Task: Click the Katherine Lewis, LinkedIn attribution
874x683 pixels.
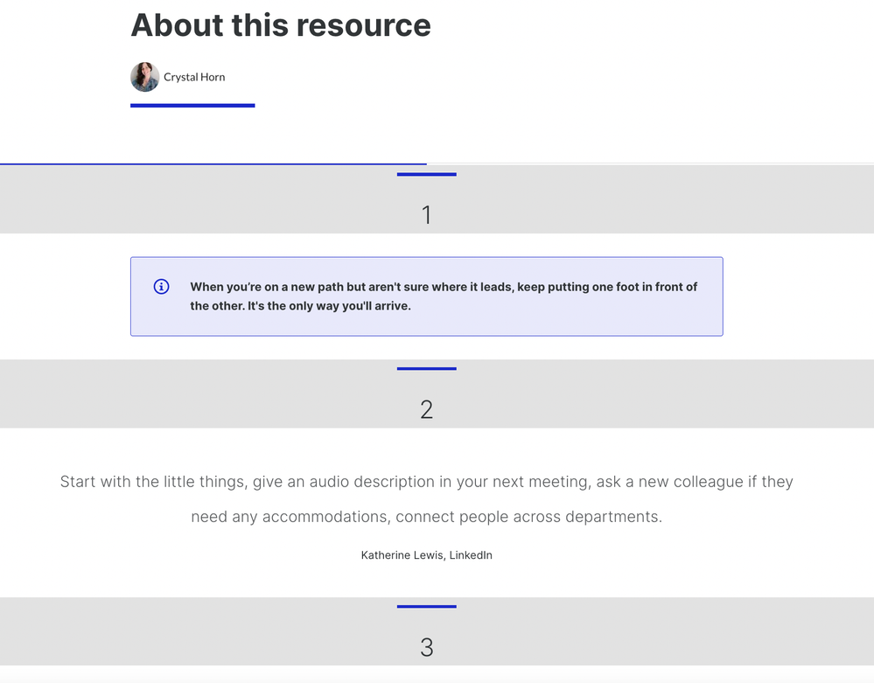Action: (x=426, y=555)
